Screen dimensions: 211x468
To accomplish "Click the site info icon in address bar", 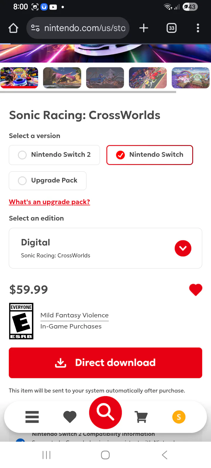I will [x=35, y=28].
